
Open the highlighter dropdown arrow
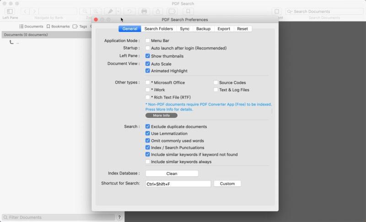tap(118, 11)
